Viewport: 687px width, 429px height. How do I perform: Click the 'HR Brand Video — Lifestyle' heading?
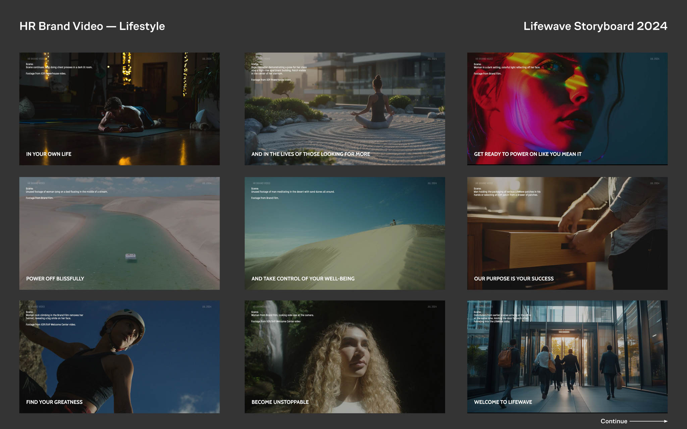coord(92,26)
